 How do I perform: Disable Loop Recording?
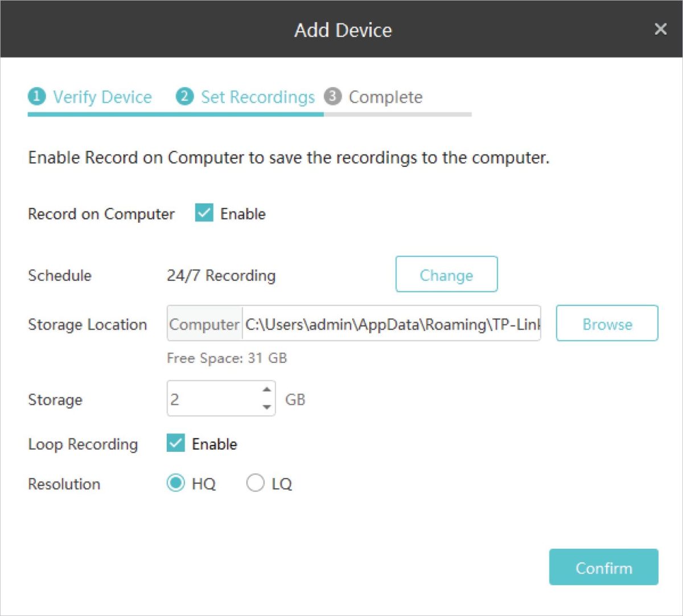[x=175, y=443]
